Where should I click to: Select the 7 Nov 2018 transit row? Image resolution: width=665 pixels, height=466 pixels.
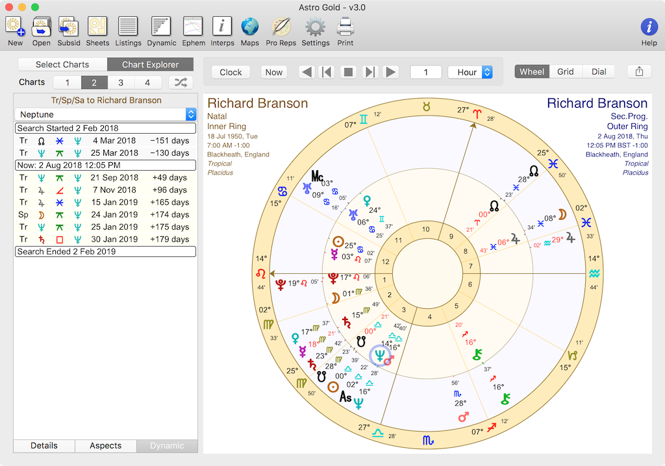(105, 190)
